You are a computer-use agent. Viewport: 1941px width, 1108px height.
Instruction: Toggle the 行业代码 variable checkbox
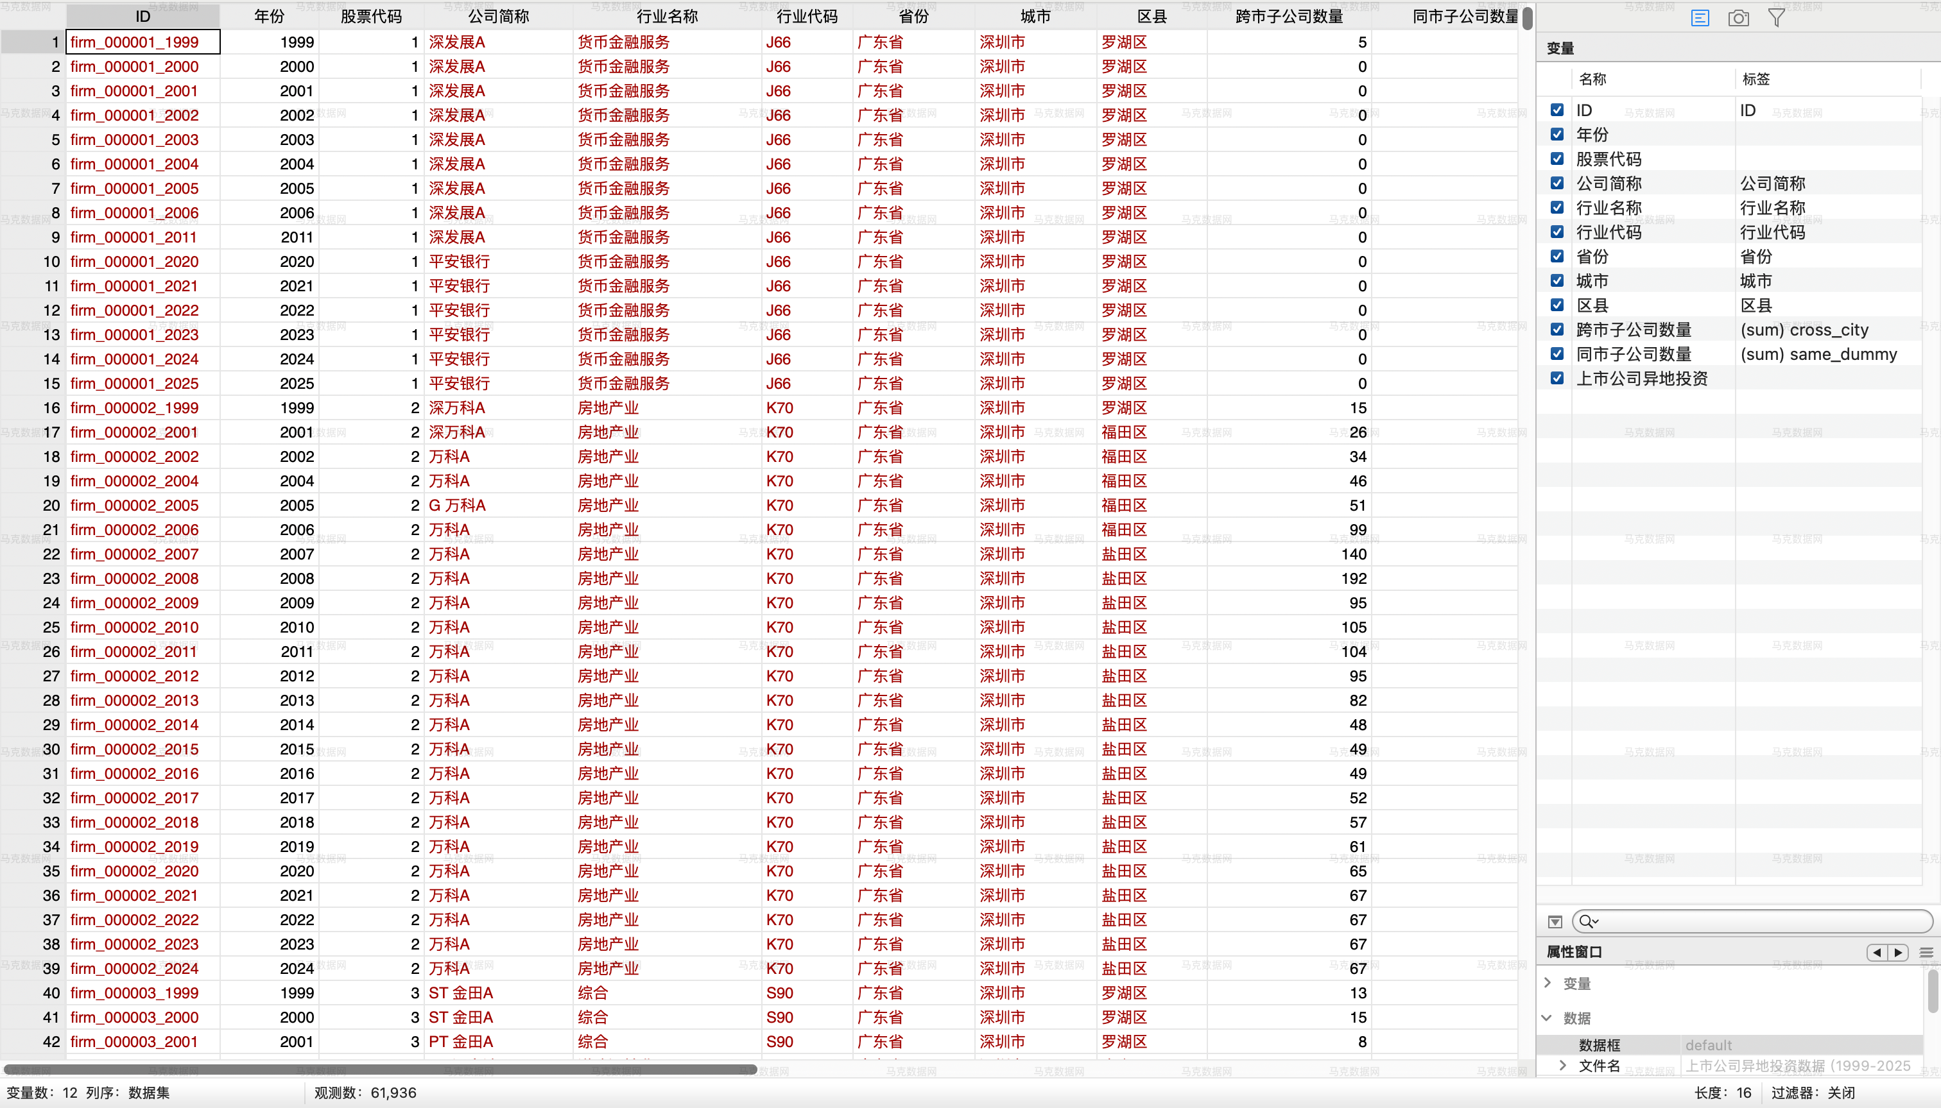point(1557,232)
